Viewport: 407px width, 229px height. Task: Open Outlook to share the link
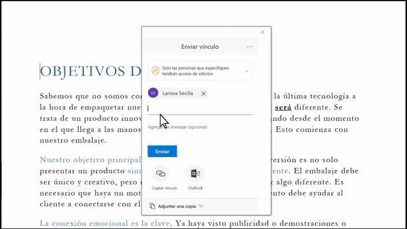pos(195,173)
